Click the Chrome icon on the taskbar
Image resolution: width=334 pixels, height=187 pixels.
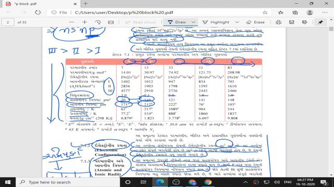[x=208, y=182]
